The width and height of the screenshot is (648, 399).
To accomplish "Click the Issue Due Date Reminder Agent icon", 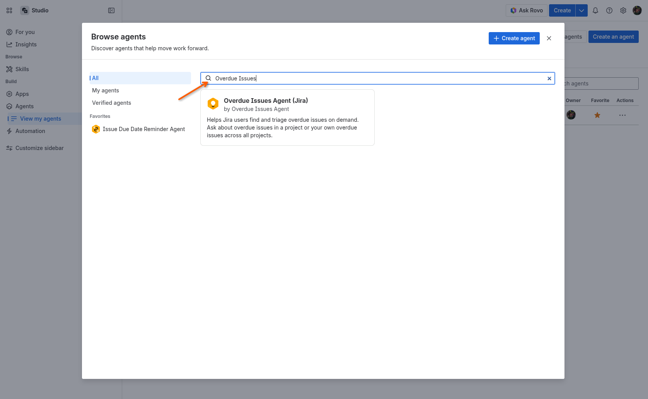I will [x=96, y=129].
